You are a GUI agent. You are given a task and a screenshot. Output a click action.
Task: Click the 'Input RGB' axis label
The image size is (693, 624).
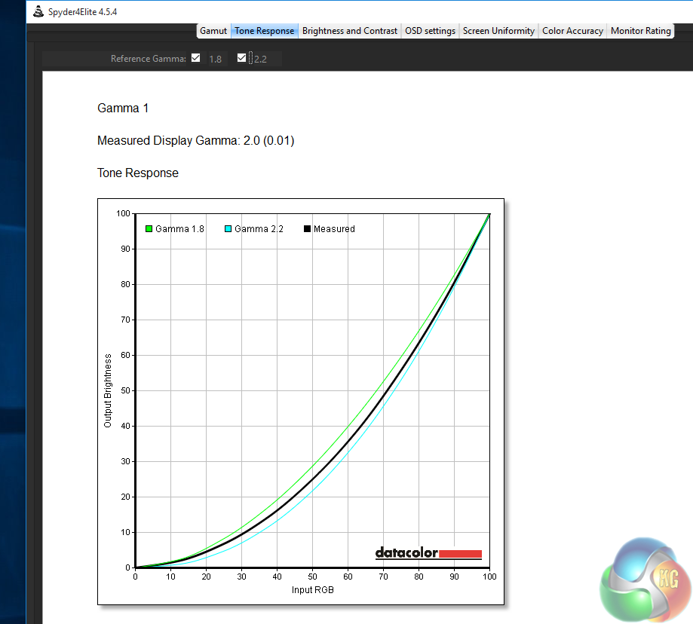pos(312,590)
